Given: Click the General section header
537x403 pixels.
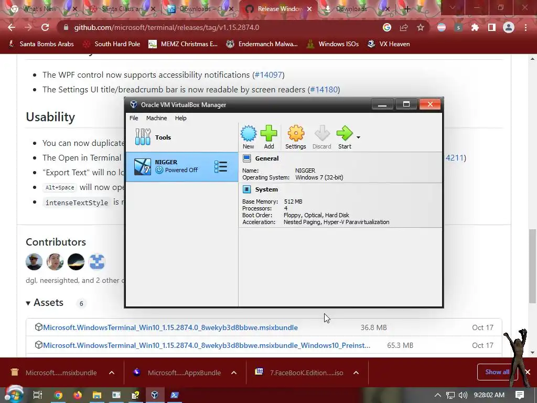Looking at the screenshot, I should [267, 158].
